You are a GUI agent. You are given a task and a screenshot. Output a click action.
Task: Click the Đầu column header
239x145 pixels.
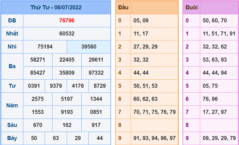tap(123, 7)
